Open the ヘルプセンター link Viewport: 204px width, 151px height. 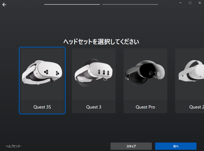coord(14,146)
